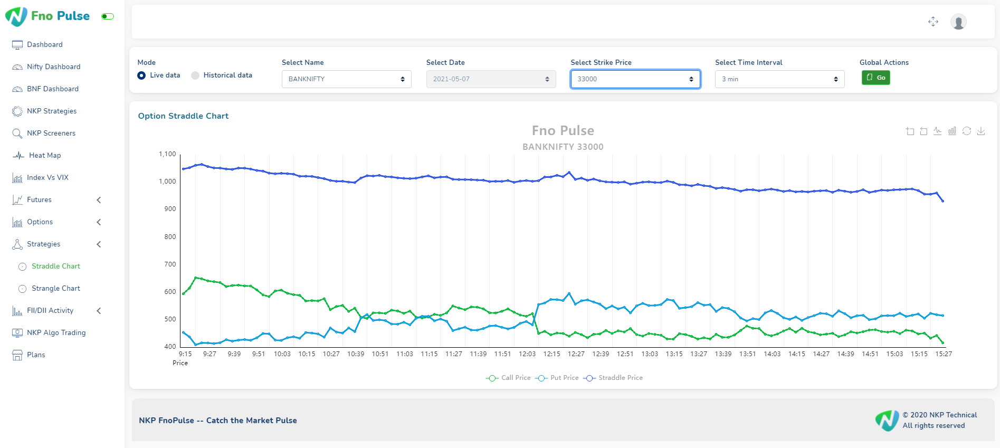The height and width of the screenshot is (448, 1000).
Task: Click the 15:27 x-axis time label
Action: pos(944,354)
